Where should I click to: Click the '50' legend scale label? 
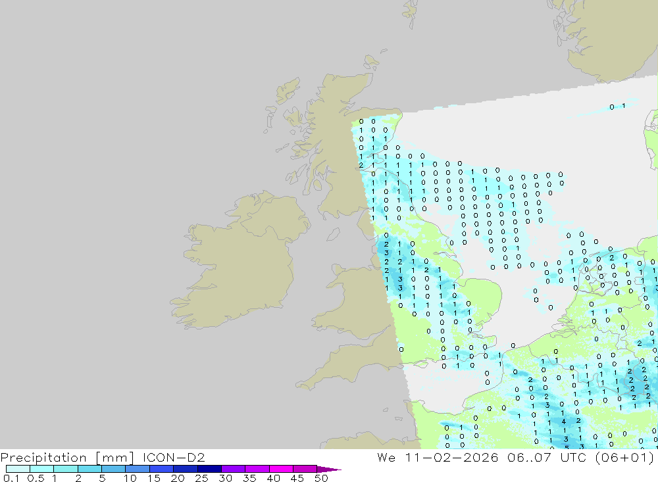pos(321,478)
